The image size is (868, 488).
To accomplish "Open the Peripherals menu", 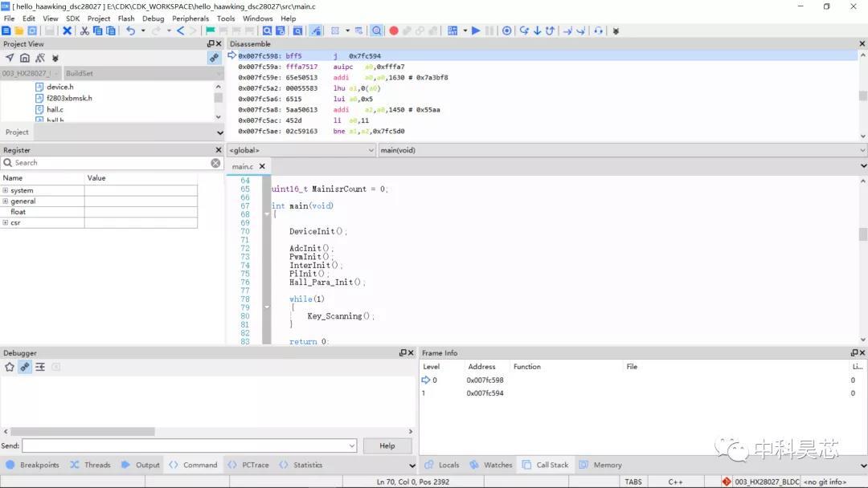I will [190, 18].
